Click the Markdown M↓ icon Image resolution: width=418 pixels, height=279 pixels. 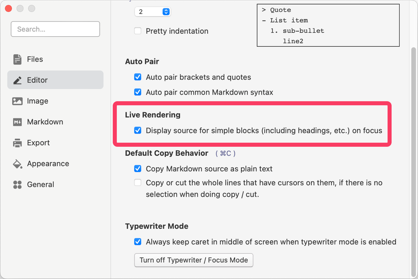click(x=17, y=122)
